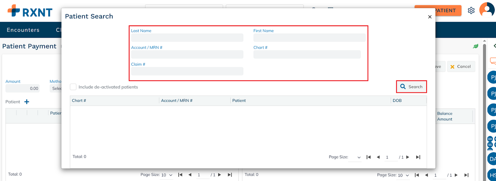Open the orange chat bubble icon
Screen dimensions: 496x181
pos(493,61)
